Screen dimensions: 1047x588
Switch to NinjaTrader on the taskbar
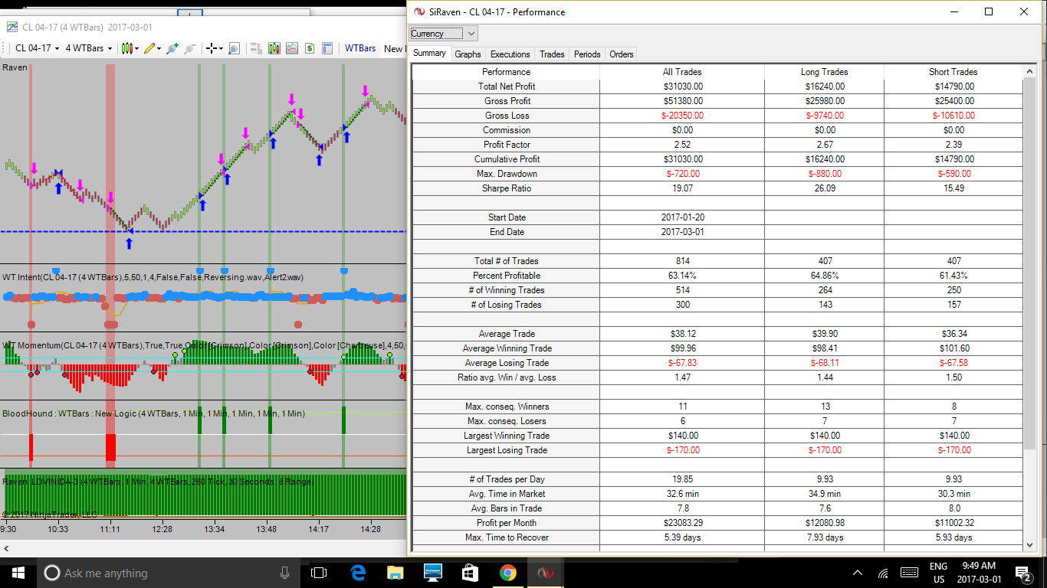(545, 573)
